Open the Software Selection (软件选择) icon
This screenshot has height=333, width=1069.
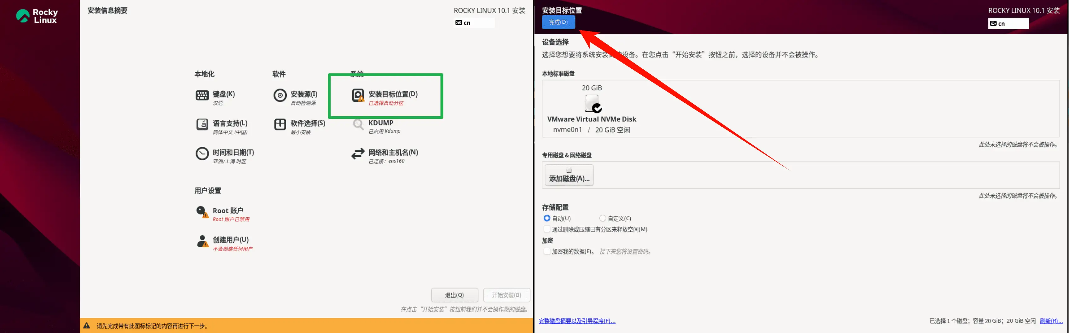point(280,124)
